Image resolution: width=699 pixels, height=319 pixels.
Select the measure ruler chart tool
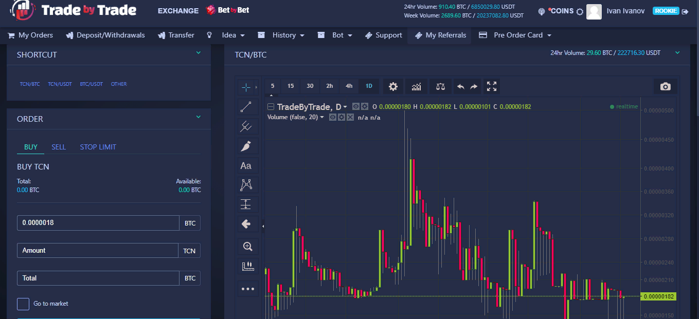click(247, 266)
